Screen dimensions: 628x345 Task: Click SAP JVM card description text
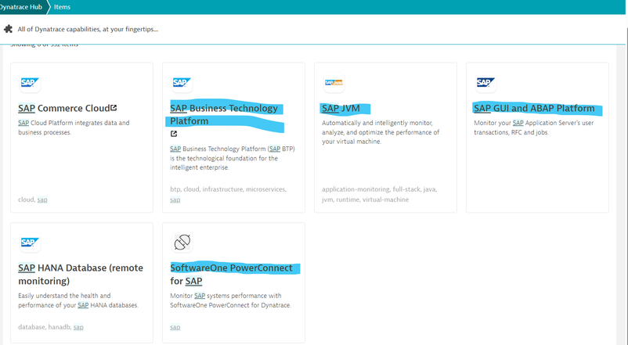click(x=381, y=132)
